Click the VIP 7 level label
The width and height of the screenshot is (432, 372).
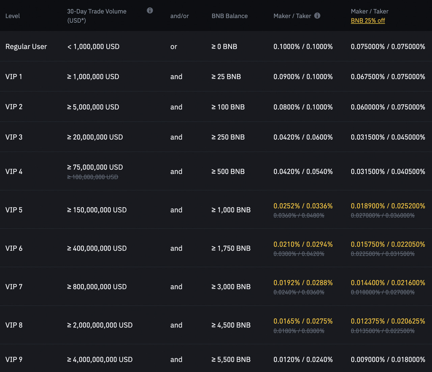(14, 287)
